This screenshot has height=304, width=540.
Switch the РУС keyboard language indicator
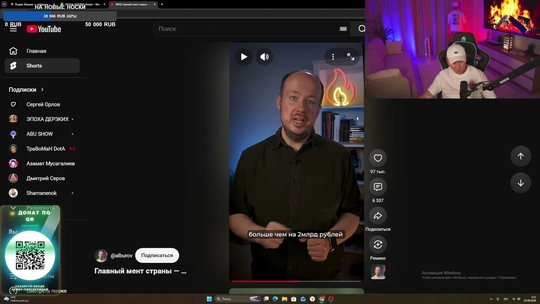(x=506, y=299)
